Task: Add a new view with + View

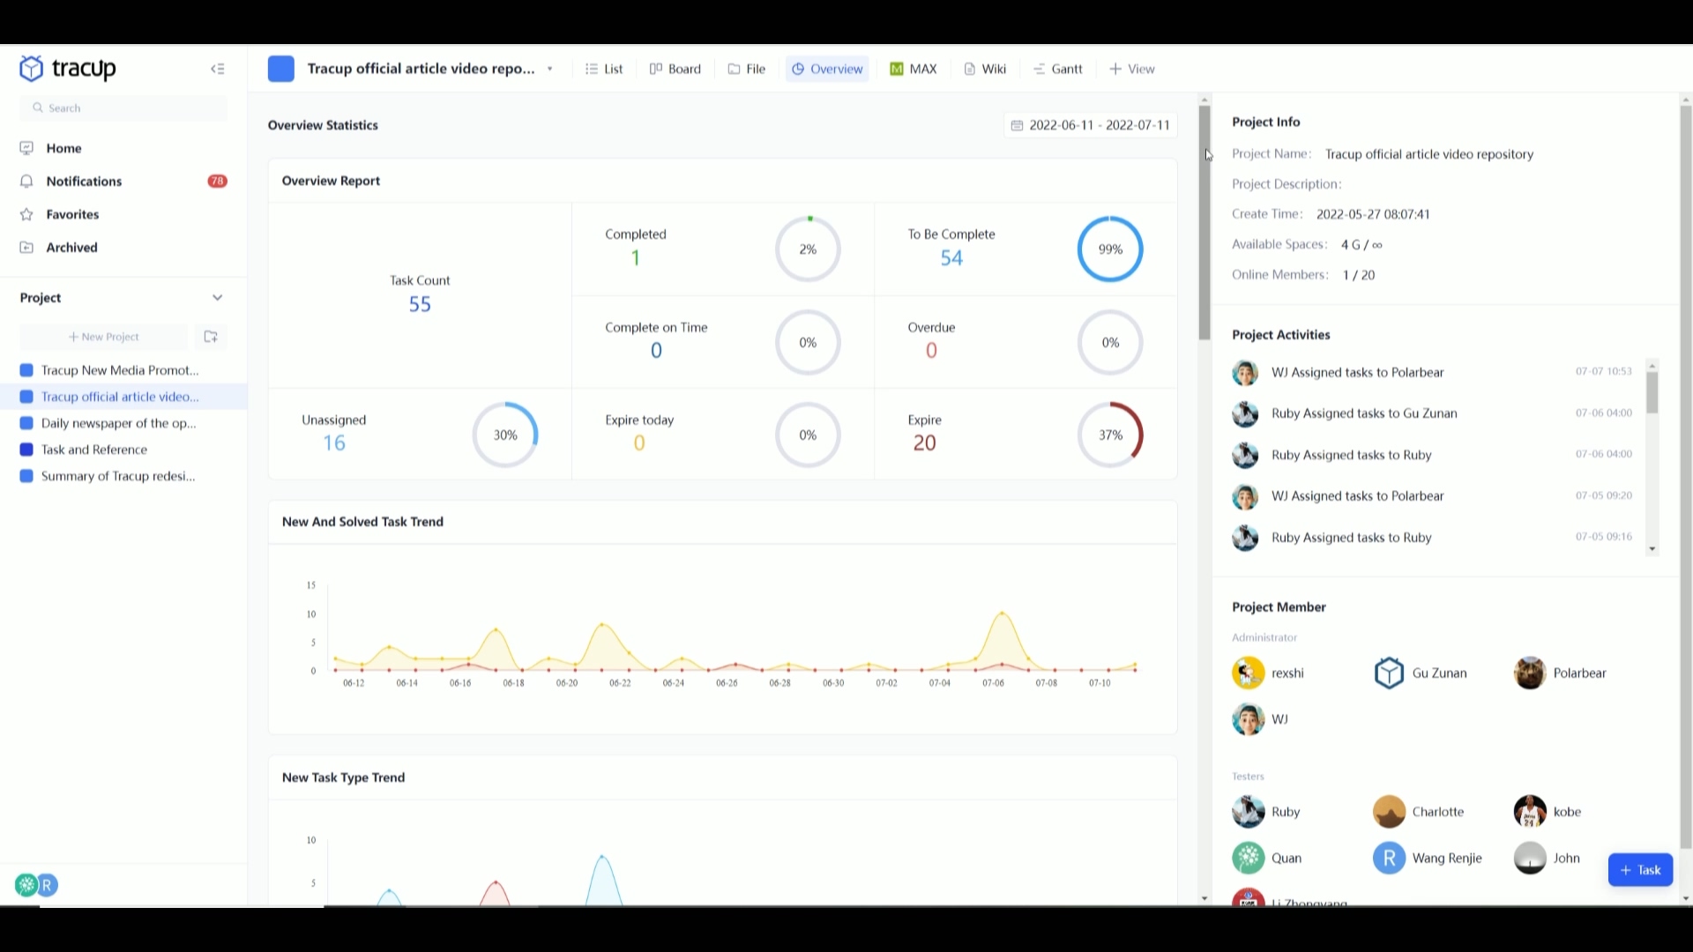Action: pos(1132,69)
